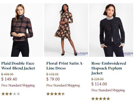The height and width of the screenshot is (101, 134).
Task: Click the Plaid Double-Face Wool-Blend Jacket title
Action: tap(18, 66)
